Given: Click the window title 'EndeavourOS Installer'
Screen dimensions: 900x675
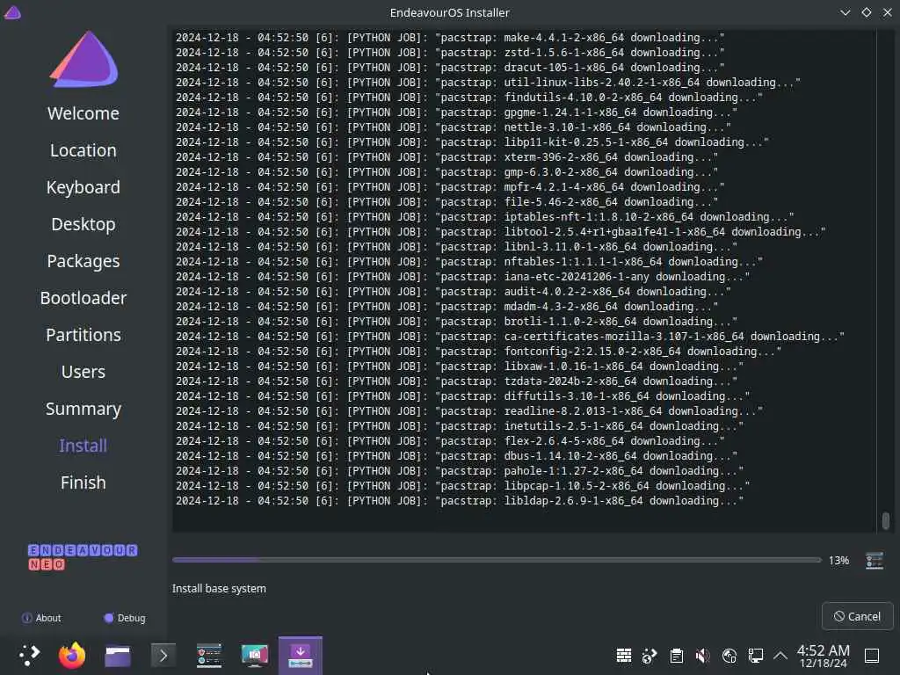Looking at the screenshot, I should [x=449, y=12].
